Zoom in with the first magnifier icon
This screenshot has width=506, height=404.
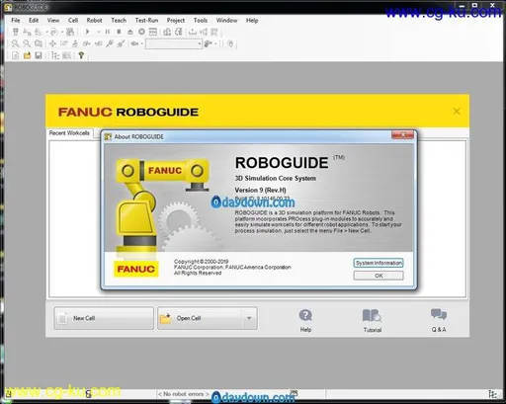[15, 43]
